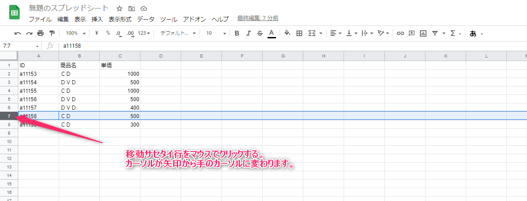Open the 最終編集 version history link

(258, 18)
